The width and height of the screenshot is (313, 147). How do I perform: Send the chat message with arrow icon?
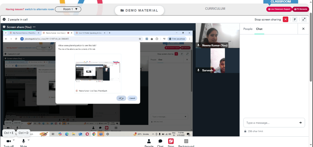(300, 123)
